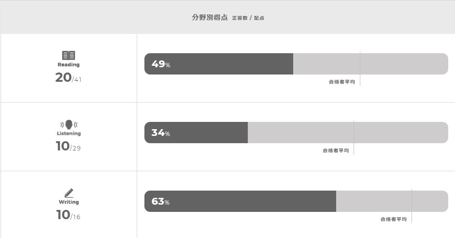Click the light unfilled part of Writing bar
The image size is (455, 238).
coord(392,201)
